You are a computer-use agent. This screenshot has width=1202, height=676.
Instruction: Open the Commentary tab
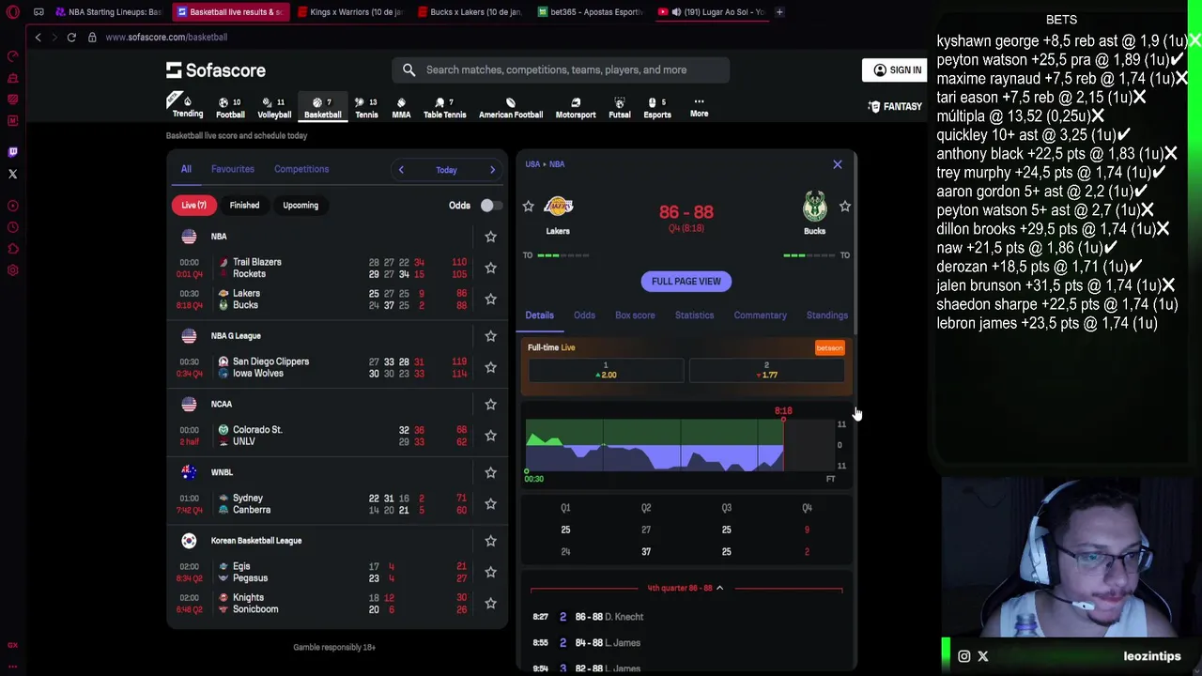pyautogui.click(x=760, y=315)
